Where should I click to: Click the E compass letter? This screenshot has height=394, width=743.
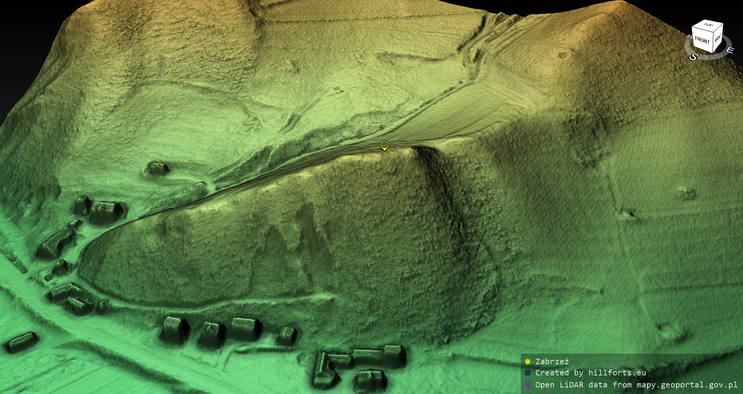point(729,50)
